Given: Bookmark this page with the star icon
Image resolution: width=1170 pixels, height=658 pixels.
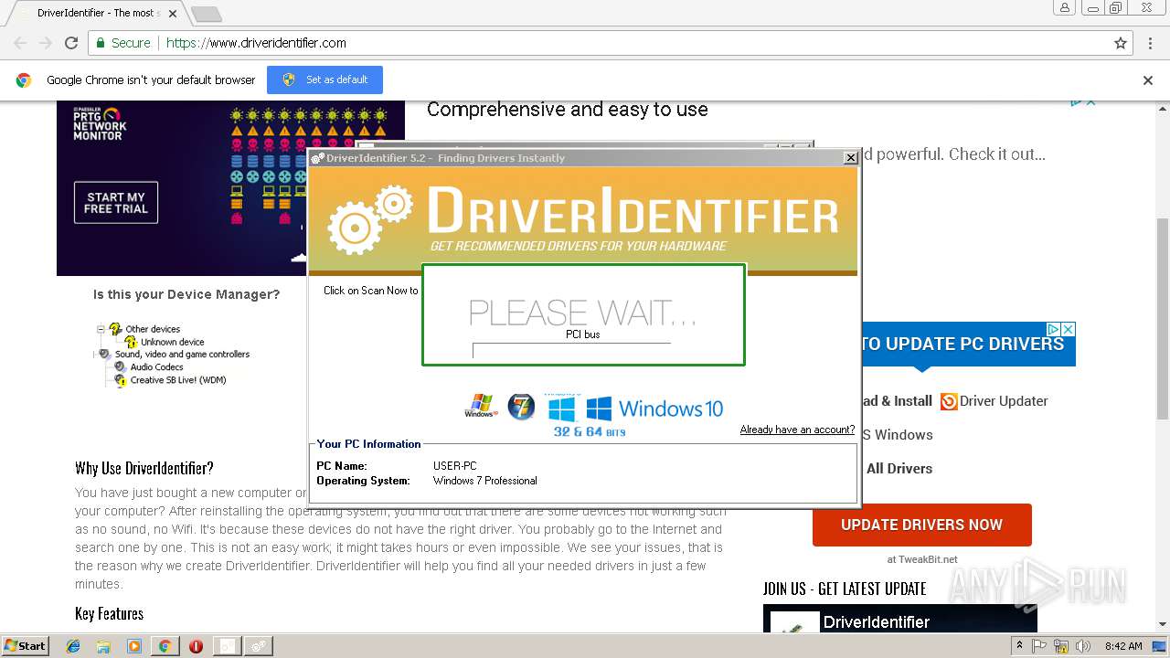Looking at the screenshot, I should (1121, 43).
